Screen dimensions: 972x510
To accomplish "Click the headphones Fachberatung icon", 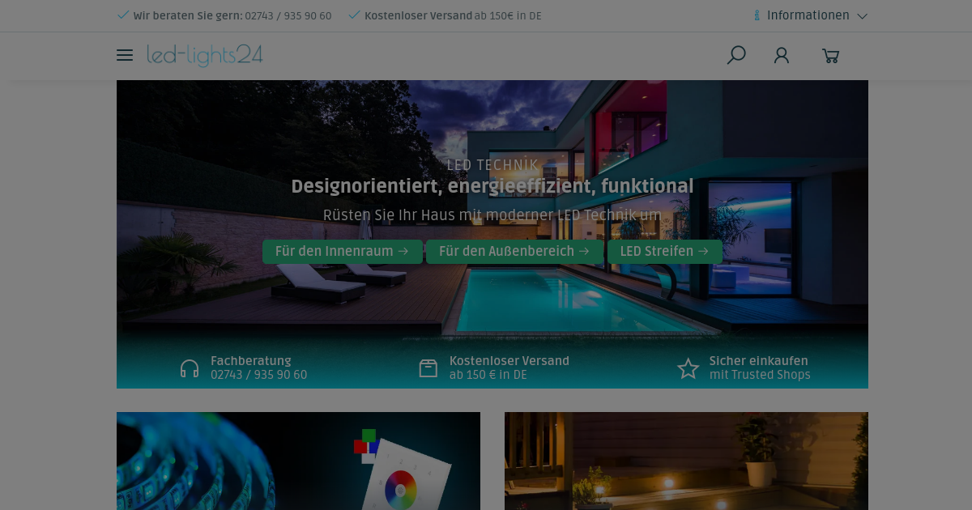I will pyautogui.click(x=190, y=368).
